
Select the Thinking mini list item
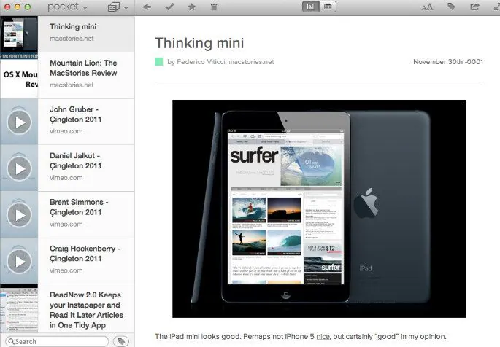(x=67, y=34)
